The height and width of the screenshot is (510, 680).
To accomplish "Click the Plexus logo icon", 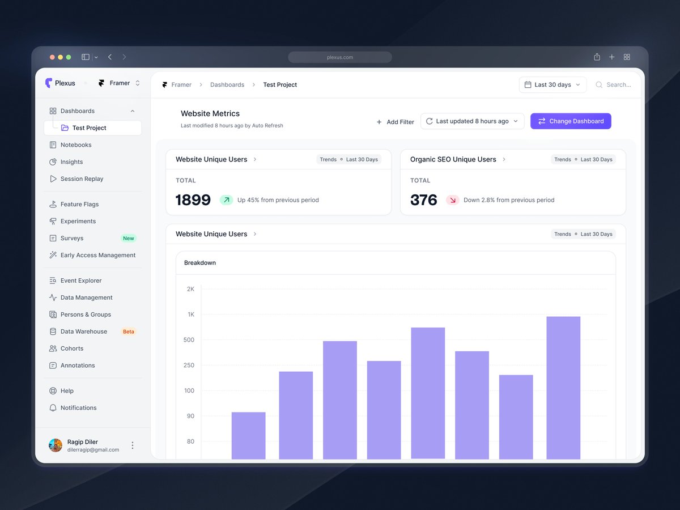I will click(x=49, y=83).
